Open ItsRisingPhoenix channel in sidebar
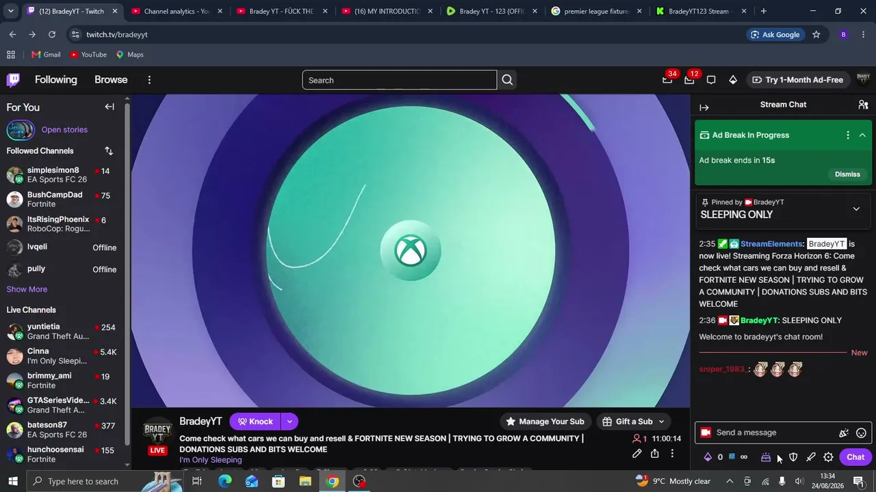The width and height of the screenshot is (876, 492). (x=62, y=224)
